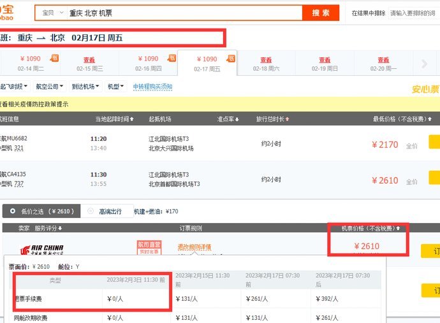Open the 起飞时段 filter dropdown

[x=14, y=87]
